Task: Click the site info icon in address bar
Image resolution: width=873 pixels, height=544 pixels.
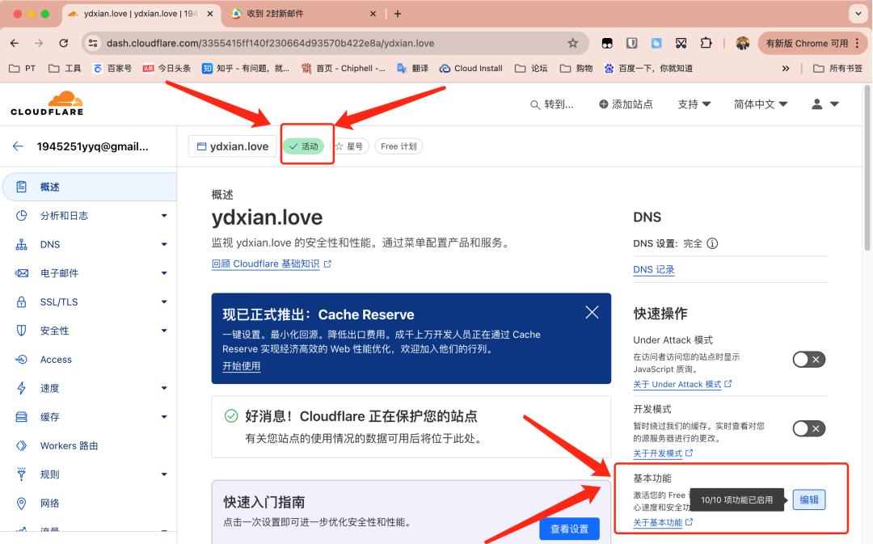Action: coord(93,43)
